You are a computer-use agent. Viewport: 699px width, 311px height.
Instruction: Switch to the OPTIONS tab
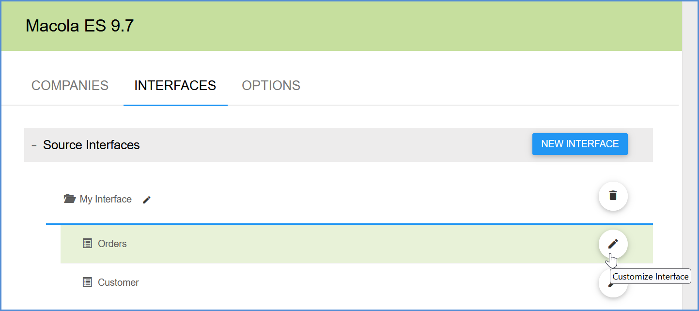pyautogui.click(x=271, y=86)
